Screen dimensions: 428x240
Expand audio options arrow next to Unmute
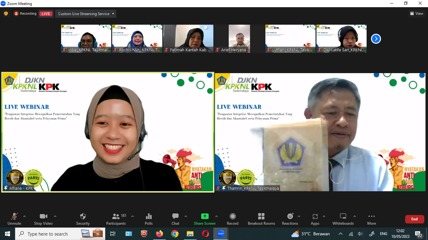coord(24,216)
